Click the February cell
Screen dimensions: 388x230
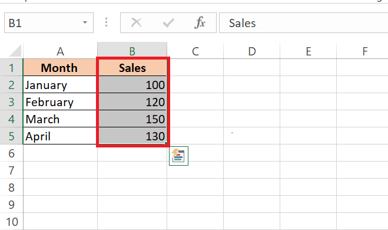coord(59,102)
